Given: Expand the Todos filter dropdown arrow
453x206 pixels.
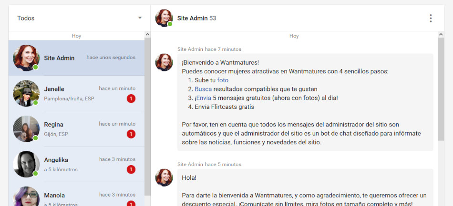Looking at the screenshot, I should (x=140, y=18).
